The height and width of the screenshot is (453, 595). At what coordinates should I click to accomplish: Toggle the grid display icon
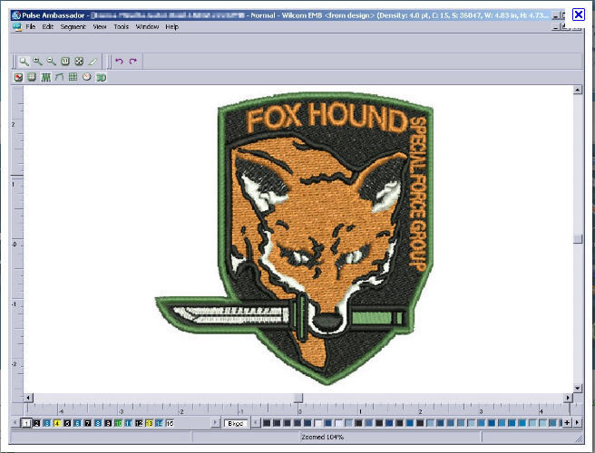pyautogui.click(x=73, y=78)
